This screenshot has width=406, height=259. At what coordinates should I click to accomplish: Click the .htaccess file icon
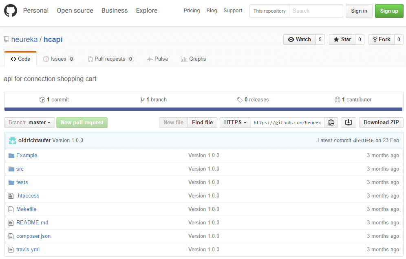click(x=11, y=196)
